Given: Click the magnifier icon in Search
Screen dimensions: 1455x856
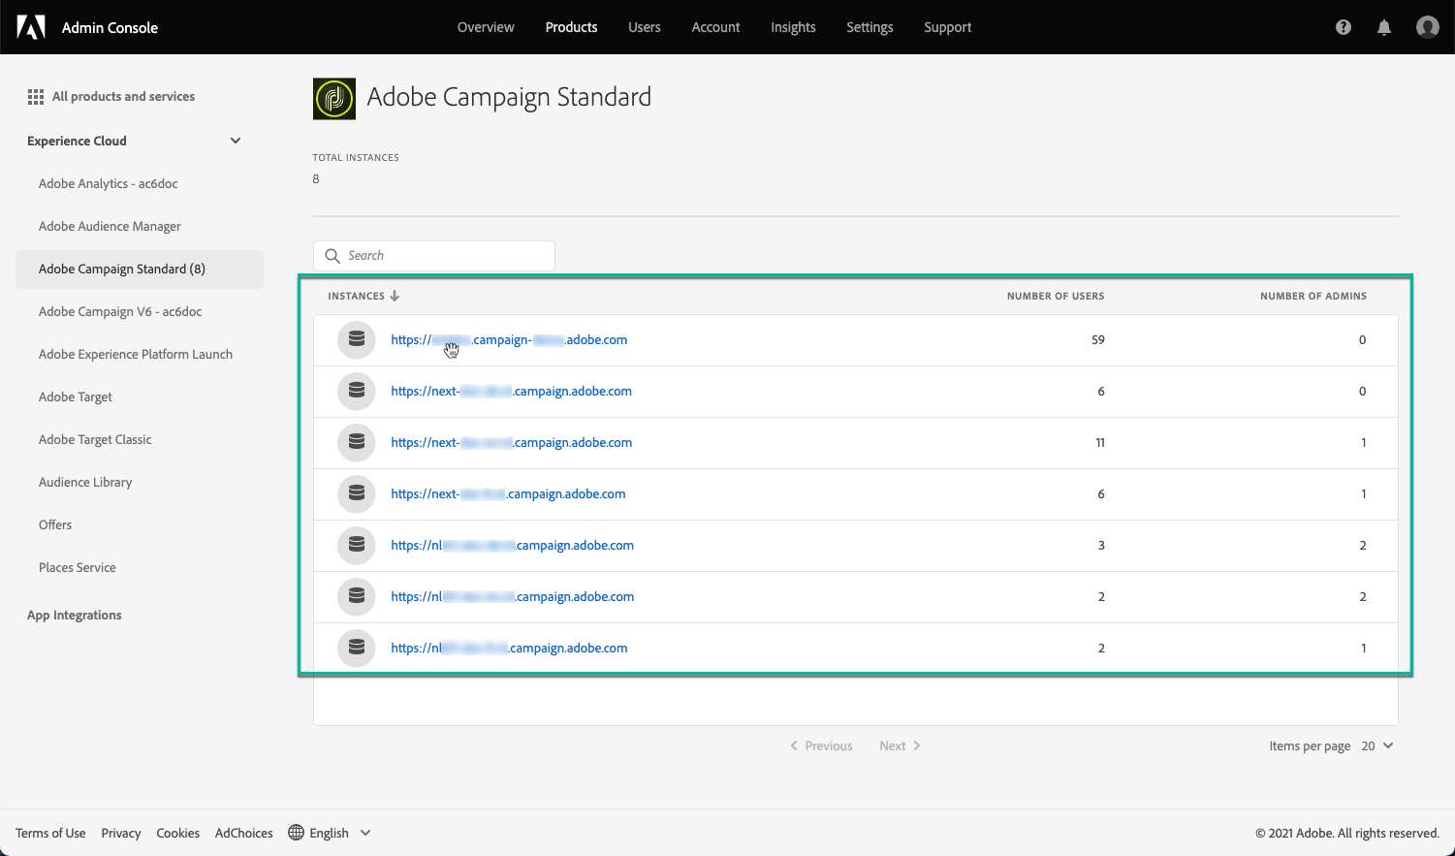Looking at the screenshot, I should (x=332, y=256).
